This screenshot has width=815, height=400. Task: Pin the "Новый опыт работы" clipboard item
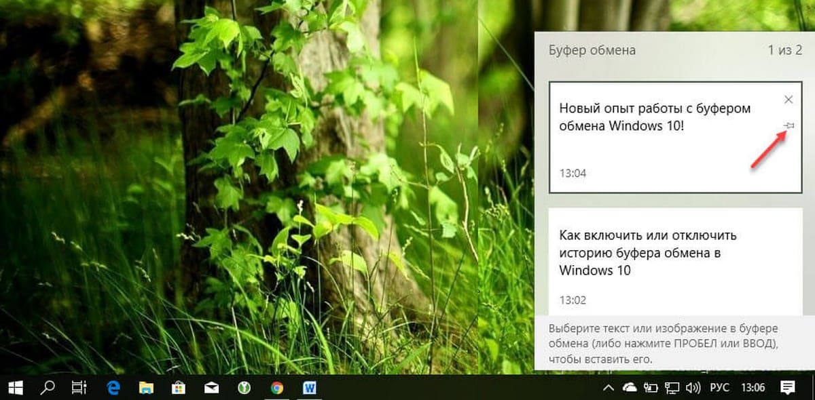(789, 125)
